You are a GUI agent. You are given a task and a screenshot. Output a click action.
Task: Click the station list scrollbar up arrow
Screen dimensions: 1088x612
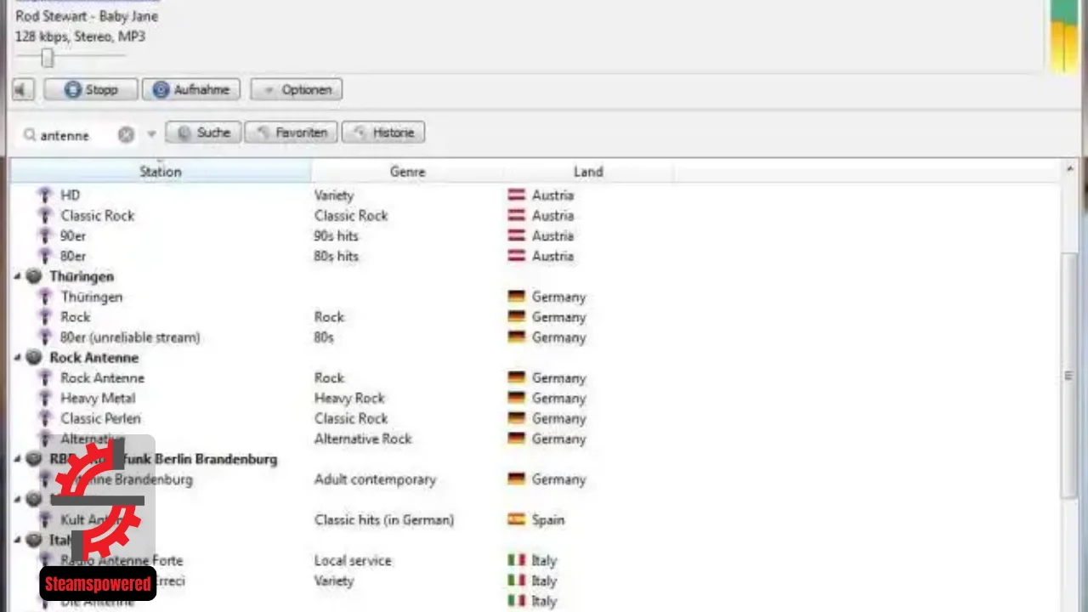point(1069,169)
